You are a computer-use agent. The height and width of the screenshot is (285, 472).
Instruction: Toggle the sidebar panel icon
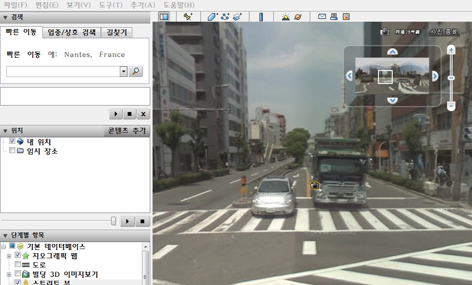click(x=164, y=17)
